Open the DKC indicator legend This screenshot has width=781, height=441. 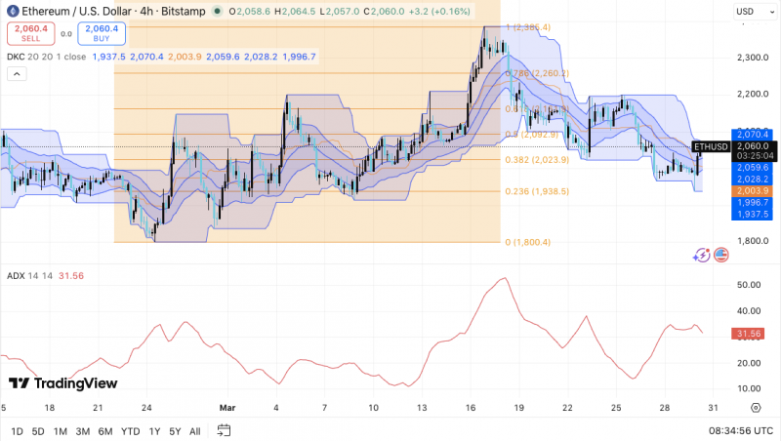coord(46,57)
